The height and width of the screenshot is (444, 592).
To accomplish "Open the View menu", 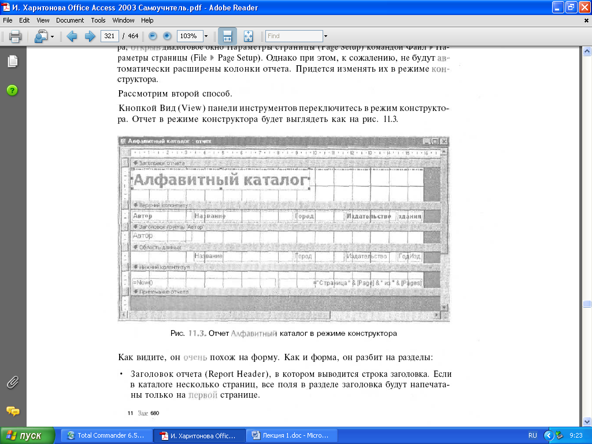I will [x=43, y=20].
